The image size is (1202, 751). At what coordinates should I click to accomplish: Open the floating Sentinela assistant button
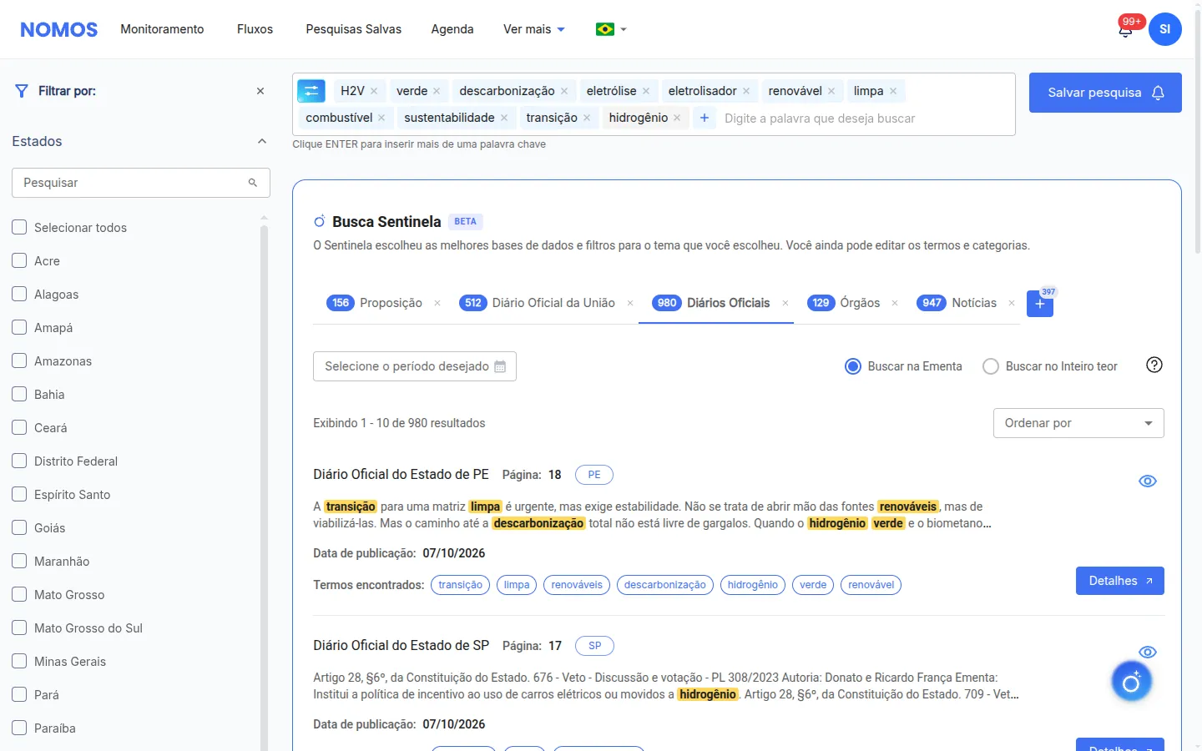pos(1131,682)
